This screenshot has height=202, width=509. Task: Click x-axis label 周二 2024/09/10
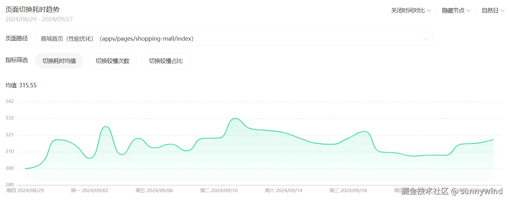(x=219, y=191)
